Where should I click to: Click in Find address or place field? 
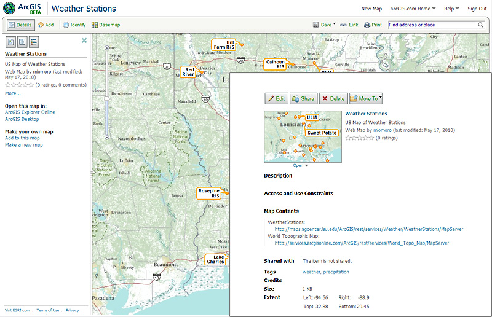coord(432,25)
